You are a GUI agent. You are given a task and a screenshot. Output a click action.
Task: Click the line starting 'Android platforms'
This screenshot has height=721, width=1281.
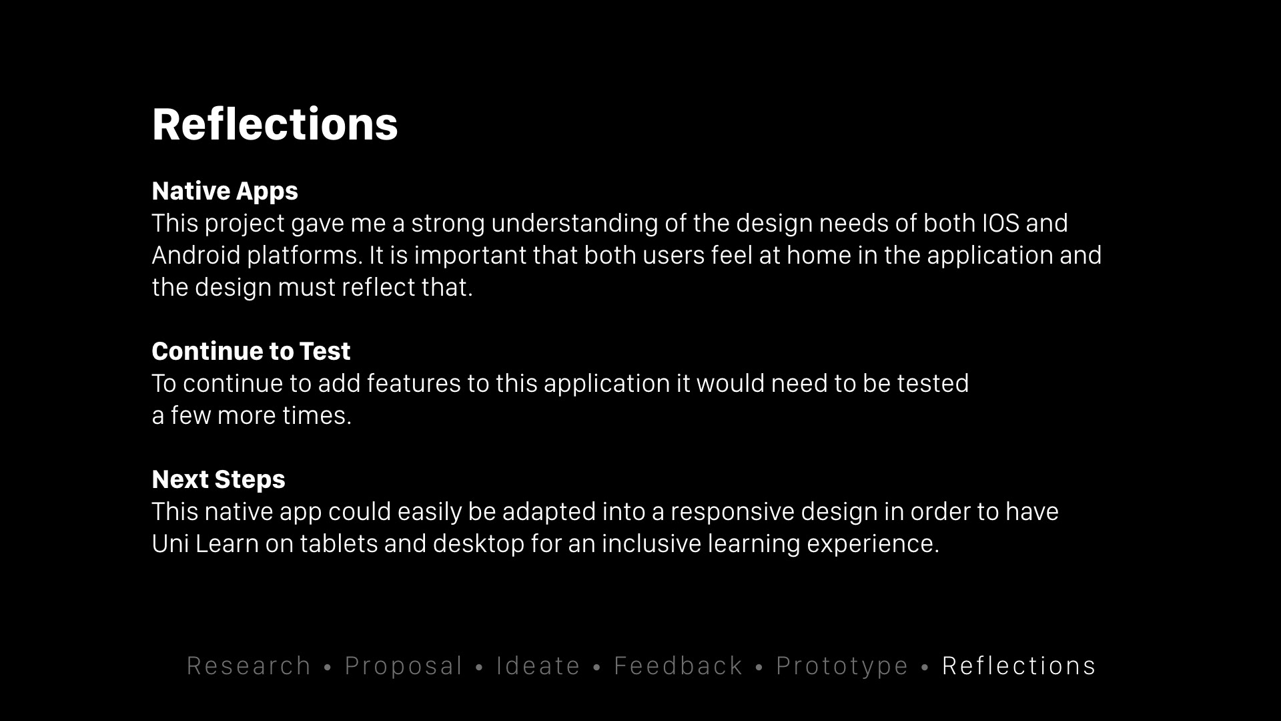point(626,255)
